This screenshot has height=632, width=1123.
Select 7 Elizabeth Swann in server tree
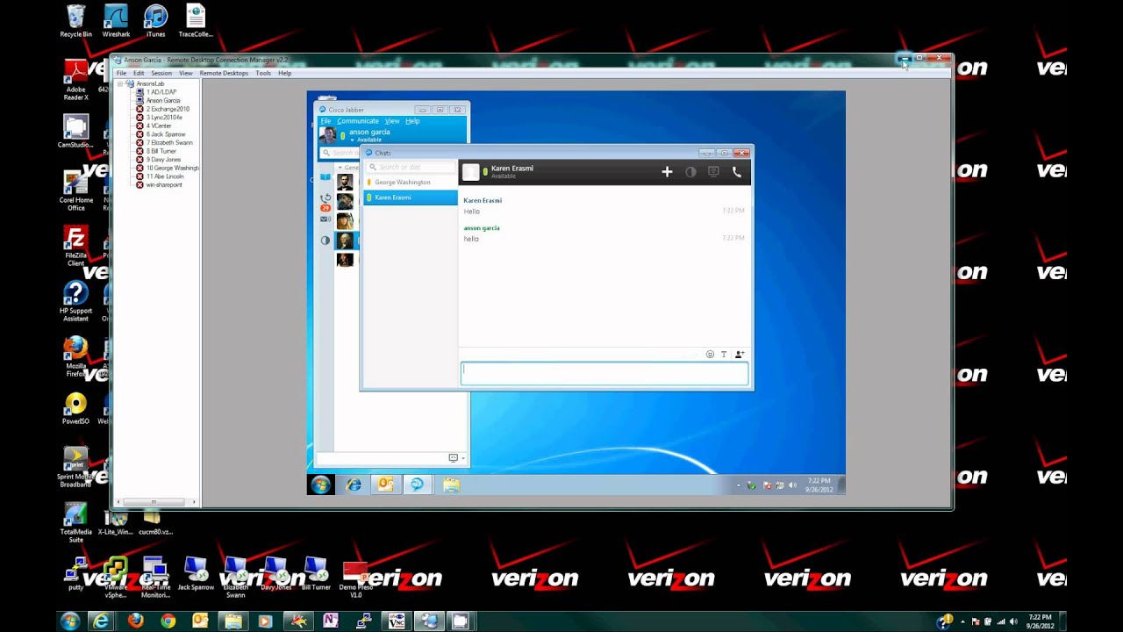tap(169, 142)
